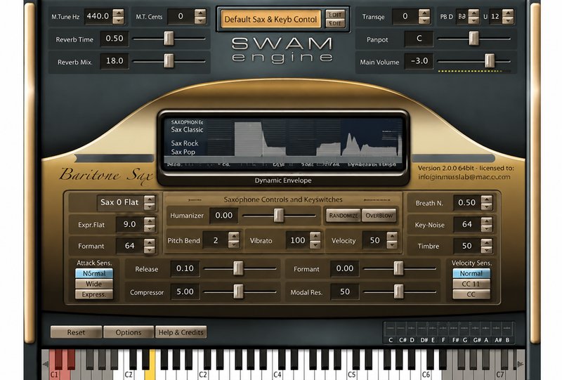This screenshot has width=562, height=380.
Task: Raise pitch bend up range (U 12)
Action: pyautogui.click(x=508, y=13)
